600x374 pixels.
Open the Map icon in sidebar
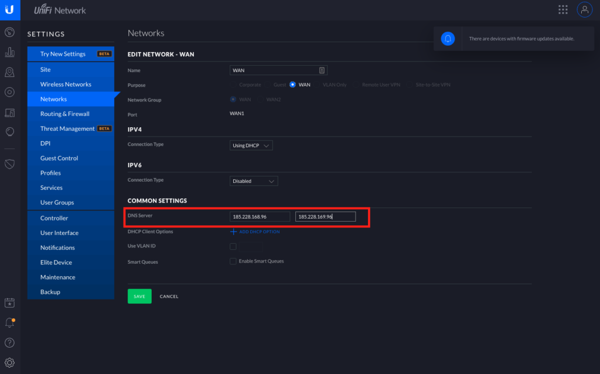pyautogui.click(x=9, y=72)
